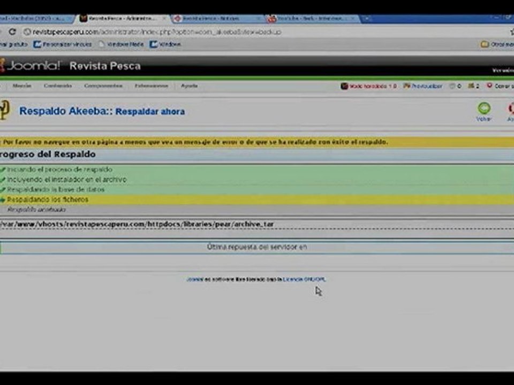Open the Extensiones admin menu

click(151, 86)
